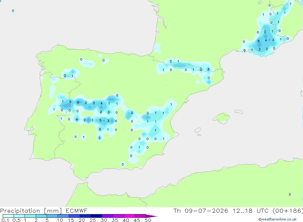Click the "45" legend scale label
The height and width of the screenshot is (222, 303).
pyautogui.click(x=137, y=220)
